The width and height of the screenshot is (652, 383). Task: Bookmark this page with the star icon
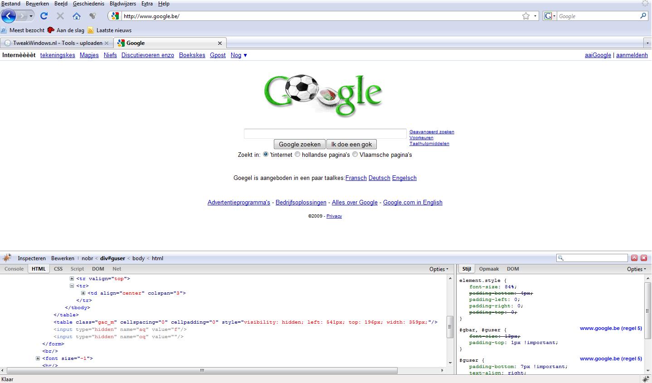(x=526, y=16)
